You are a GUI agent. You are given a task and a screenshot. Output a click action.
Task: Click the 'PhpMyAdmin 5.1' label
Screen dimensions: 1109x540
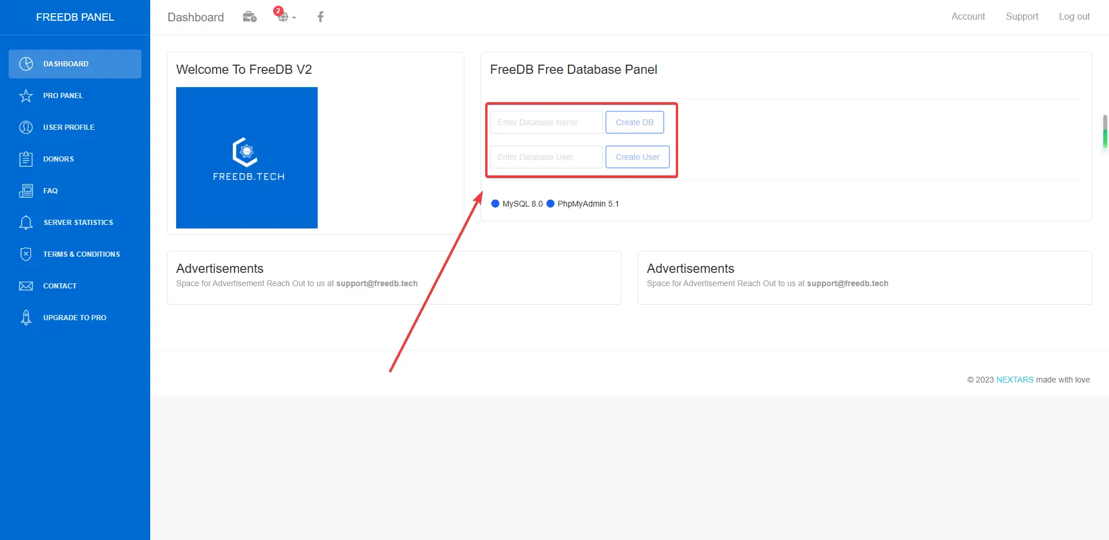pyautogui.click(x=588, y=204)
